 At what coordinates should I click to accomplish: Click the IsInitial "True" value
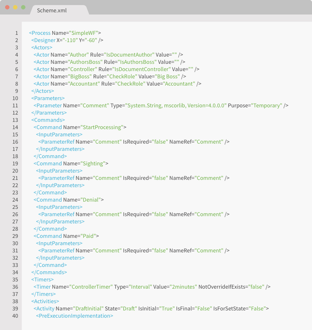[x=167, y=309]
